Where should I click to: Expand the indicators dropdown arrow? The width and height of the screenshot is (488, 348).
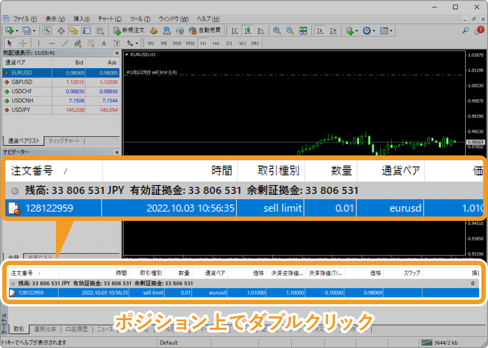tap(357, 31)
